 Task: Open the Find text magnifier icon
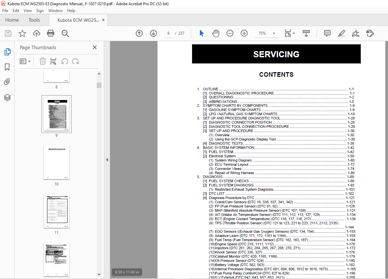point(65,33)
